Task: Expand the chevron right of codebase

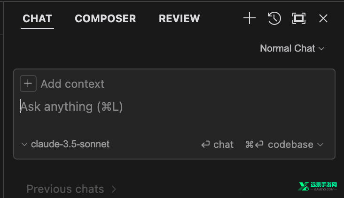Action: click(321, 145)
